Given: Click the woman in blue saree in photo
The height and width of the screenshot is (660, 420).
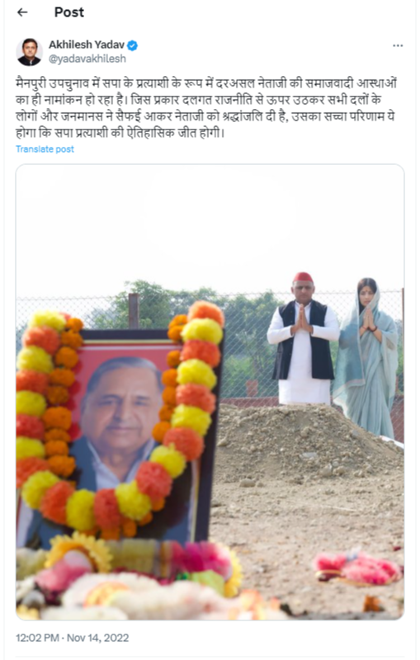Looking at the screenshot, I should tap(367, 358).
